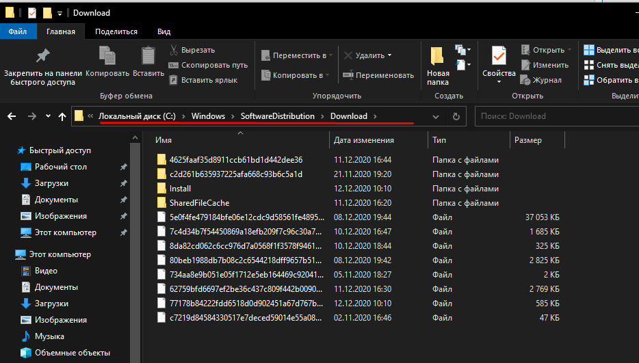
Task: Click the Copy path button
Action: point(213,65)
